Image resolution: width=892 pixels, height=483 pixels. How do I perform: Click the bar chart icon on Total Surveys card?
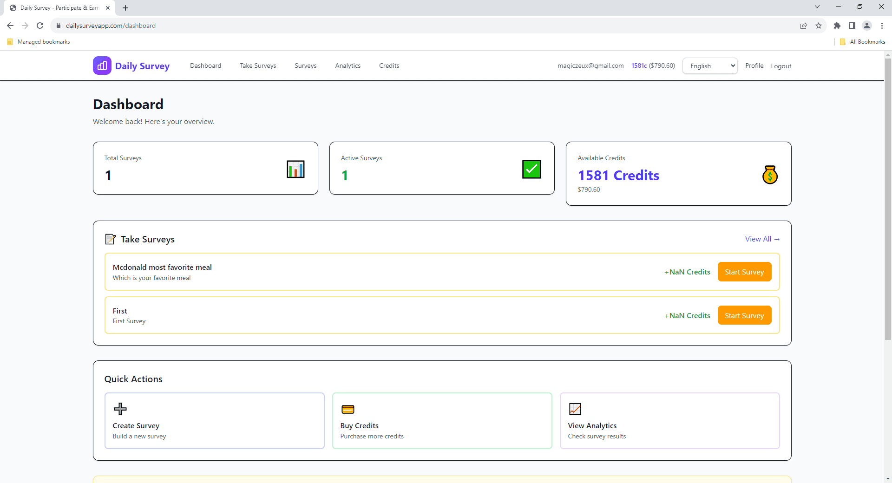295,169
